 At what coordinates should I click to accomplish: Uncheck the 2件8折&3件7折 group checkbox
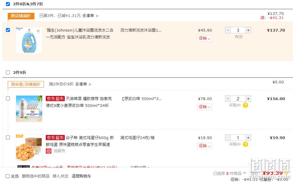pyautogui.click(x=8, y=4)
